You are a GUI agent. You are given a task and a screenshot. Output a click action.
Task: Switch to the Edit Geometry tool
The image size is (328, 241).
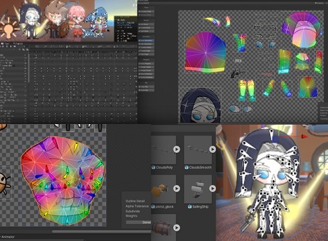pos(146,44)
